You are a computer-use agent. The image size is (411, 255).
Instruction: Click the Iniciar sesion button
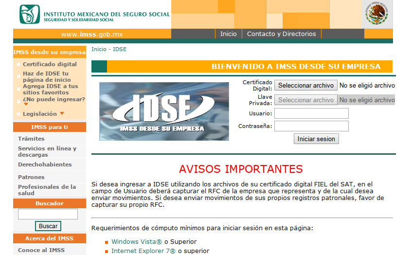(316, 139)
